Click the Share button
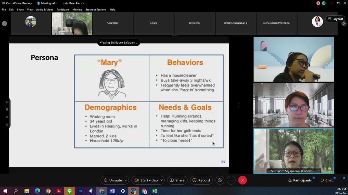Screen dimensions: 348x195 click(177, 180)
